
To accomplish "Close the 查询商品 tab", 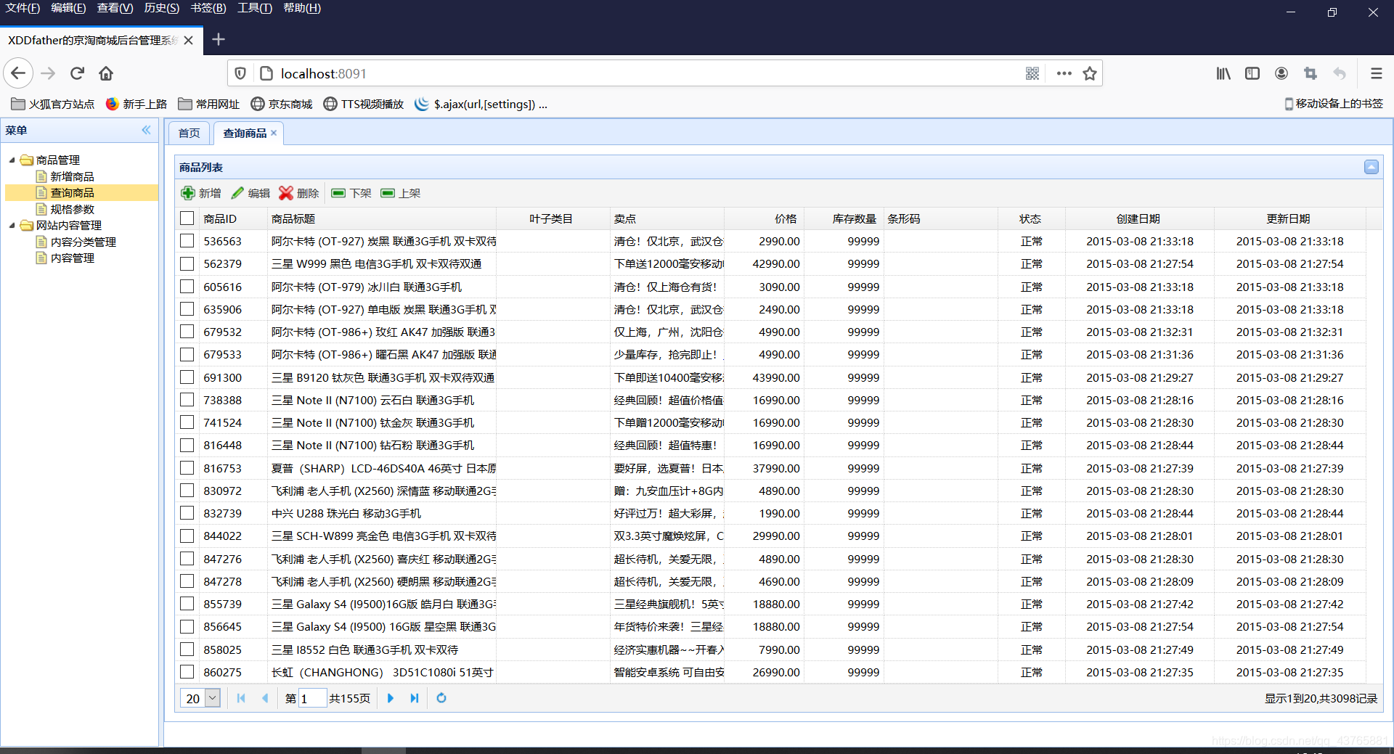I will click(274, 133).
